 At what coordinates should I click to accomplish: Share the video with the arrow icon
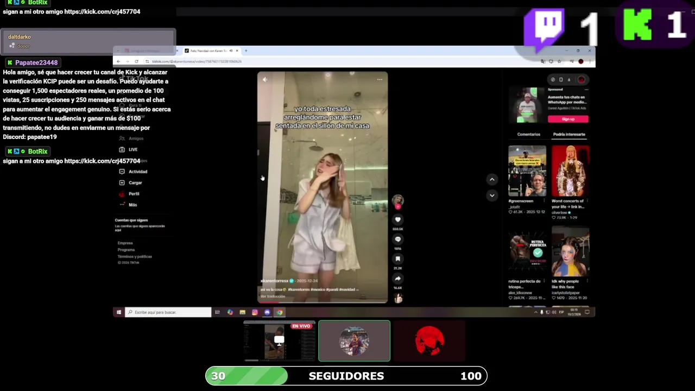tap(397, 279)
